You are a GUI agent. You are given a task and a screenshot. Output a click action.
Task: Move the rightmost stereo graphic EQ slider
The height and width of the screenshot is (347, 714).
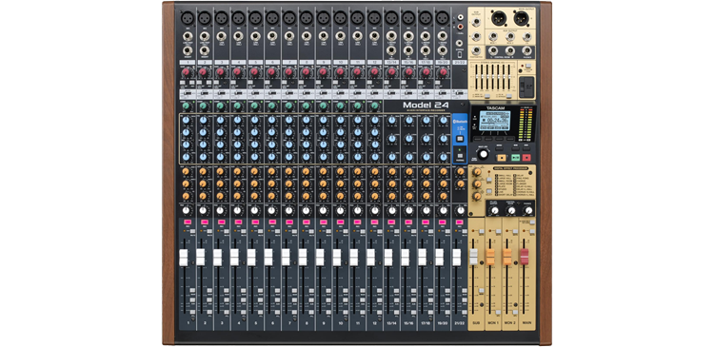tap(509, 77)
